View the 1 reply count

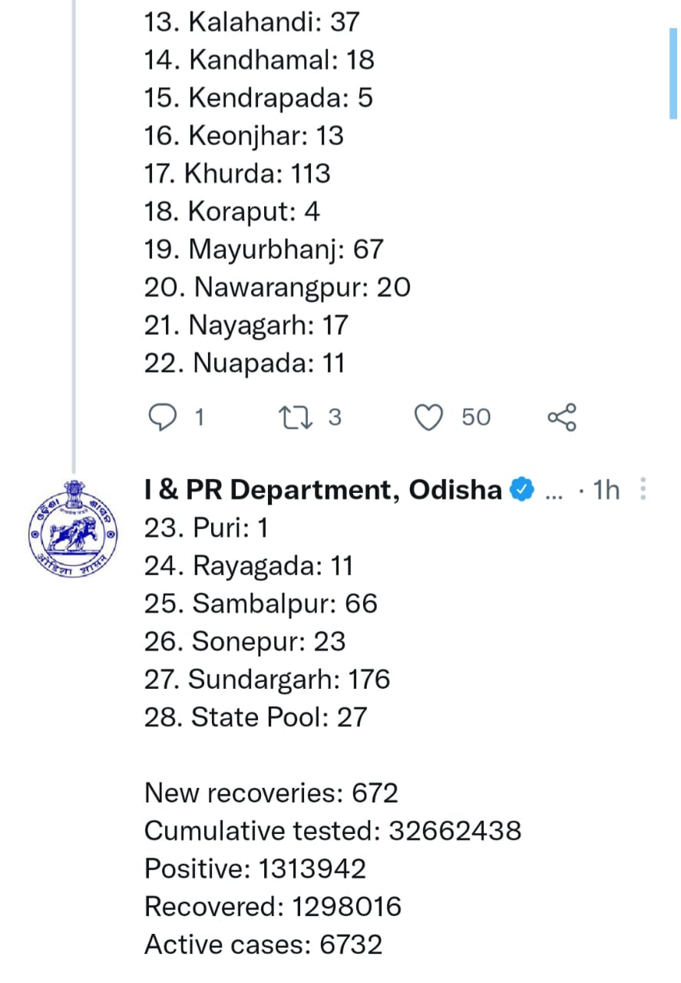[x=199, y=418]
